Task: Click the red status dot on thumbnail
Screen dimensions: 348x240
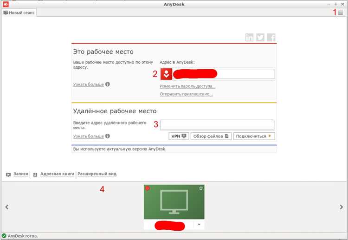Action: pos(148,188)
